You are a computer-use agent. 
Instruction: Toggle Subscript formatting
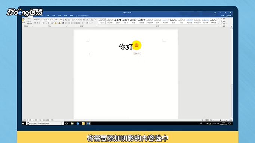(x=46, y=23)
